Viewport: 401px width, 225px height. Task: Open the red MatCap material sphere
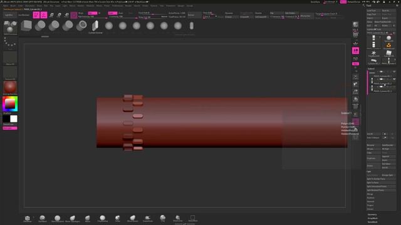click(x=10, y=87)
